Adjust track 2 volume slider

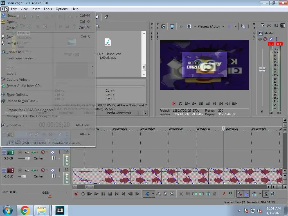(x=28, y=158)
